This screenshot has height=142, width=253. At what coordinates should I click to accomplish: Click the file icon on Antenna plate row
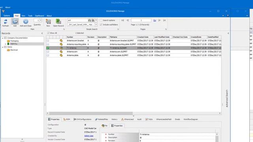point(61,55)
